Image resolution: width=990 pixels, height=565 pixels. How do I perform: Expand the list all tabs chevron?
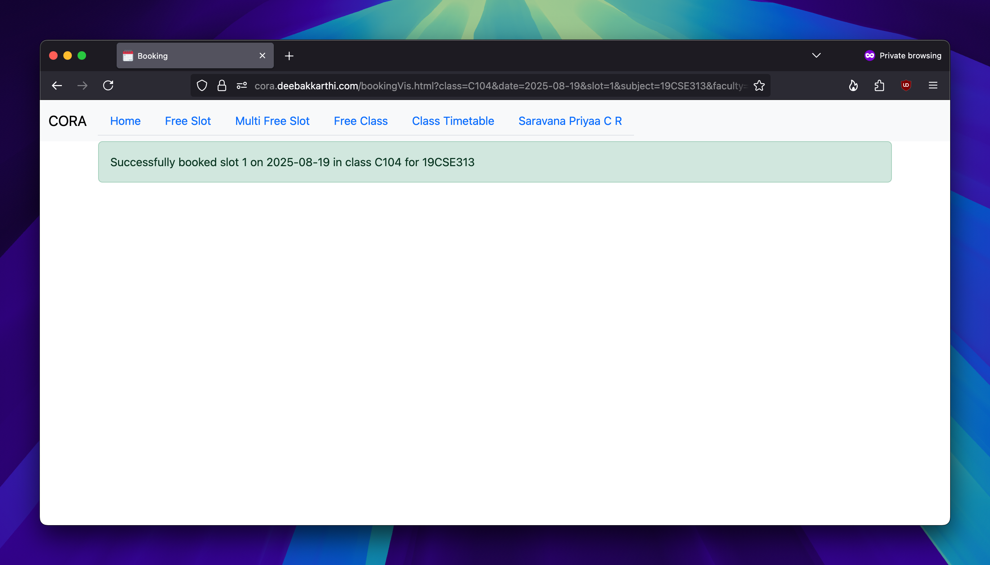tap(816, 56)
